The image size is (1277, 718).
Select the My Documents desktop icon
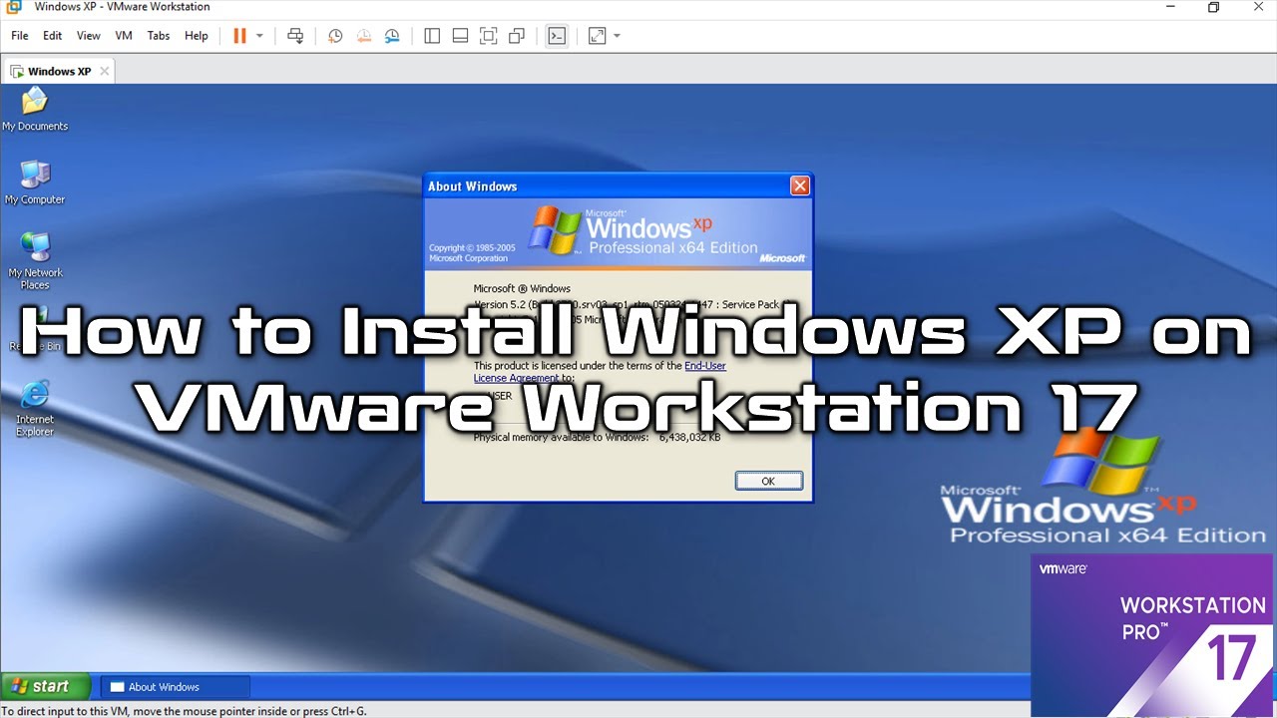pos(35,110)
